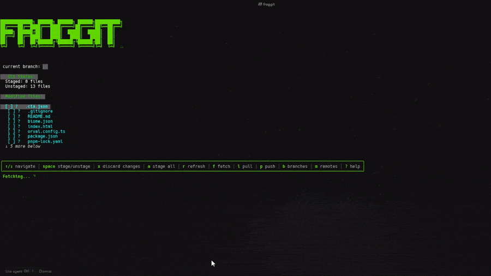Select the pnpm-lock.yaml file name
The image size is (491, 276).
tap(45, 141)
